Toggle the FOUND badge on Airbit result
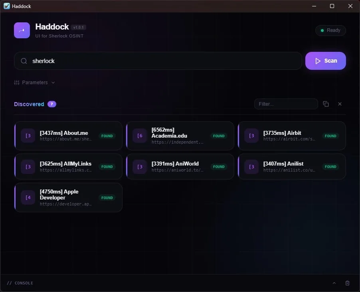Viewport: 360px width, 292px height. tap(330, 136)
